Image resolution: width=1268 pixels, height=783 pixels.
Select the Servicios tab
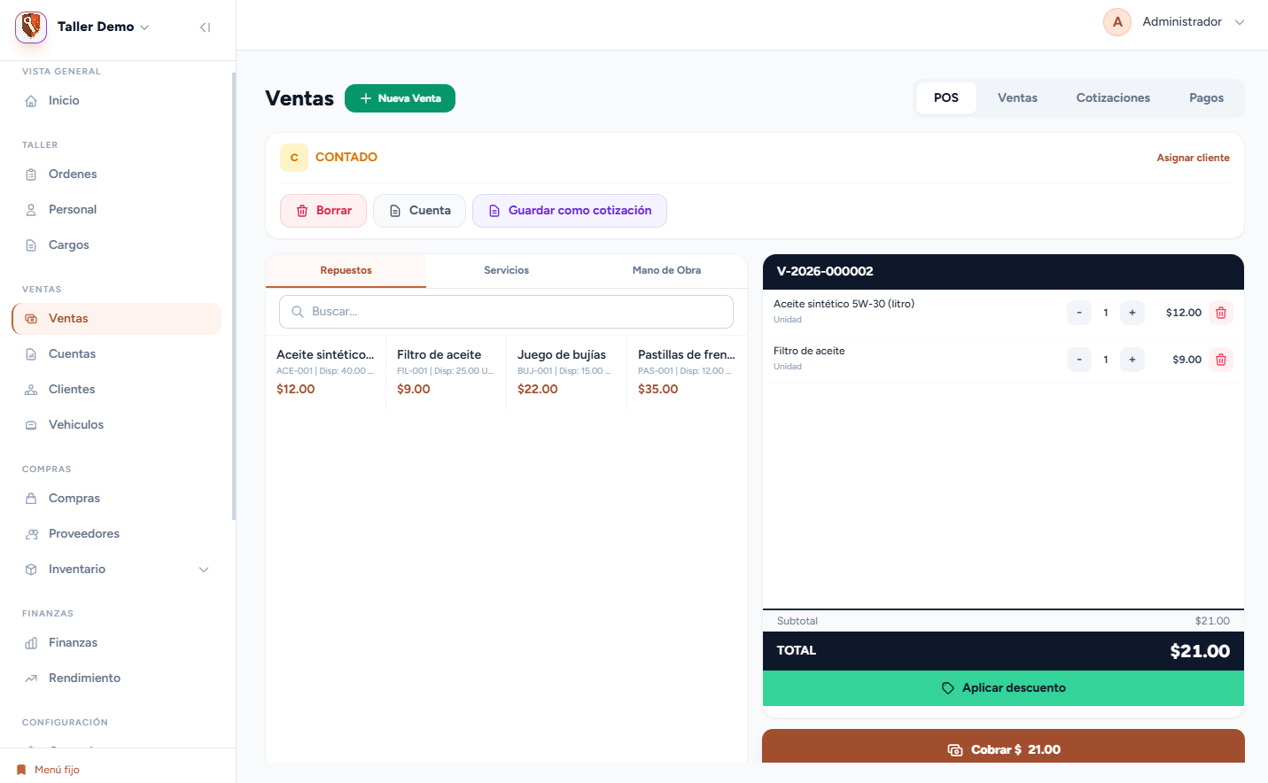[506, 271]
